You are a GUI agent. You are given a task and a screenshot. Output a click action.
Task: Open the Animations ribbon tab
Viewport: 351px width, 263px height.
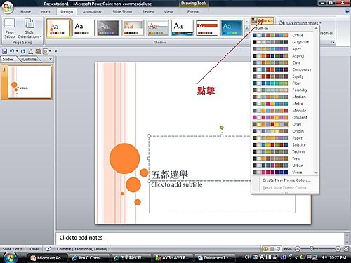[x=93, y=12]
